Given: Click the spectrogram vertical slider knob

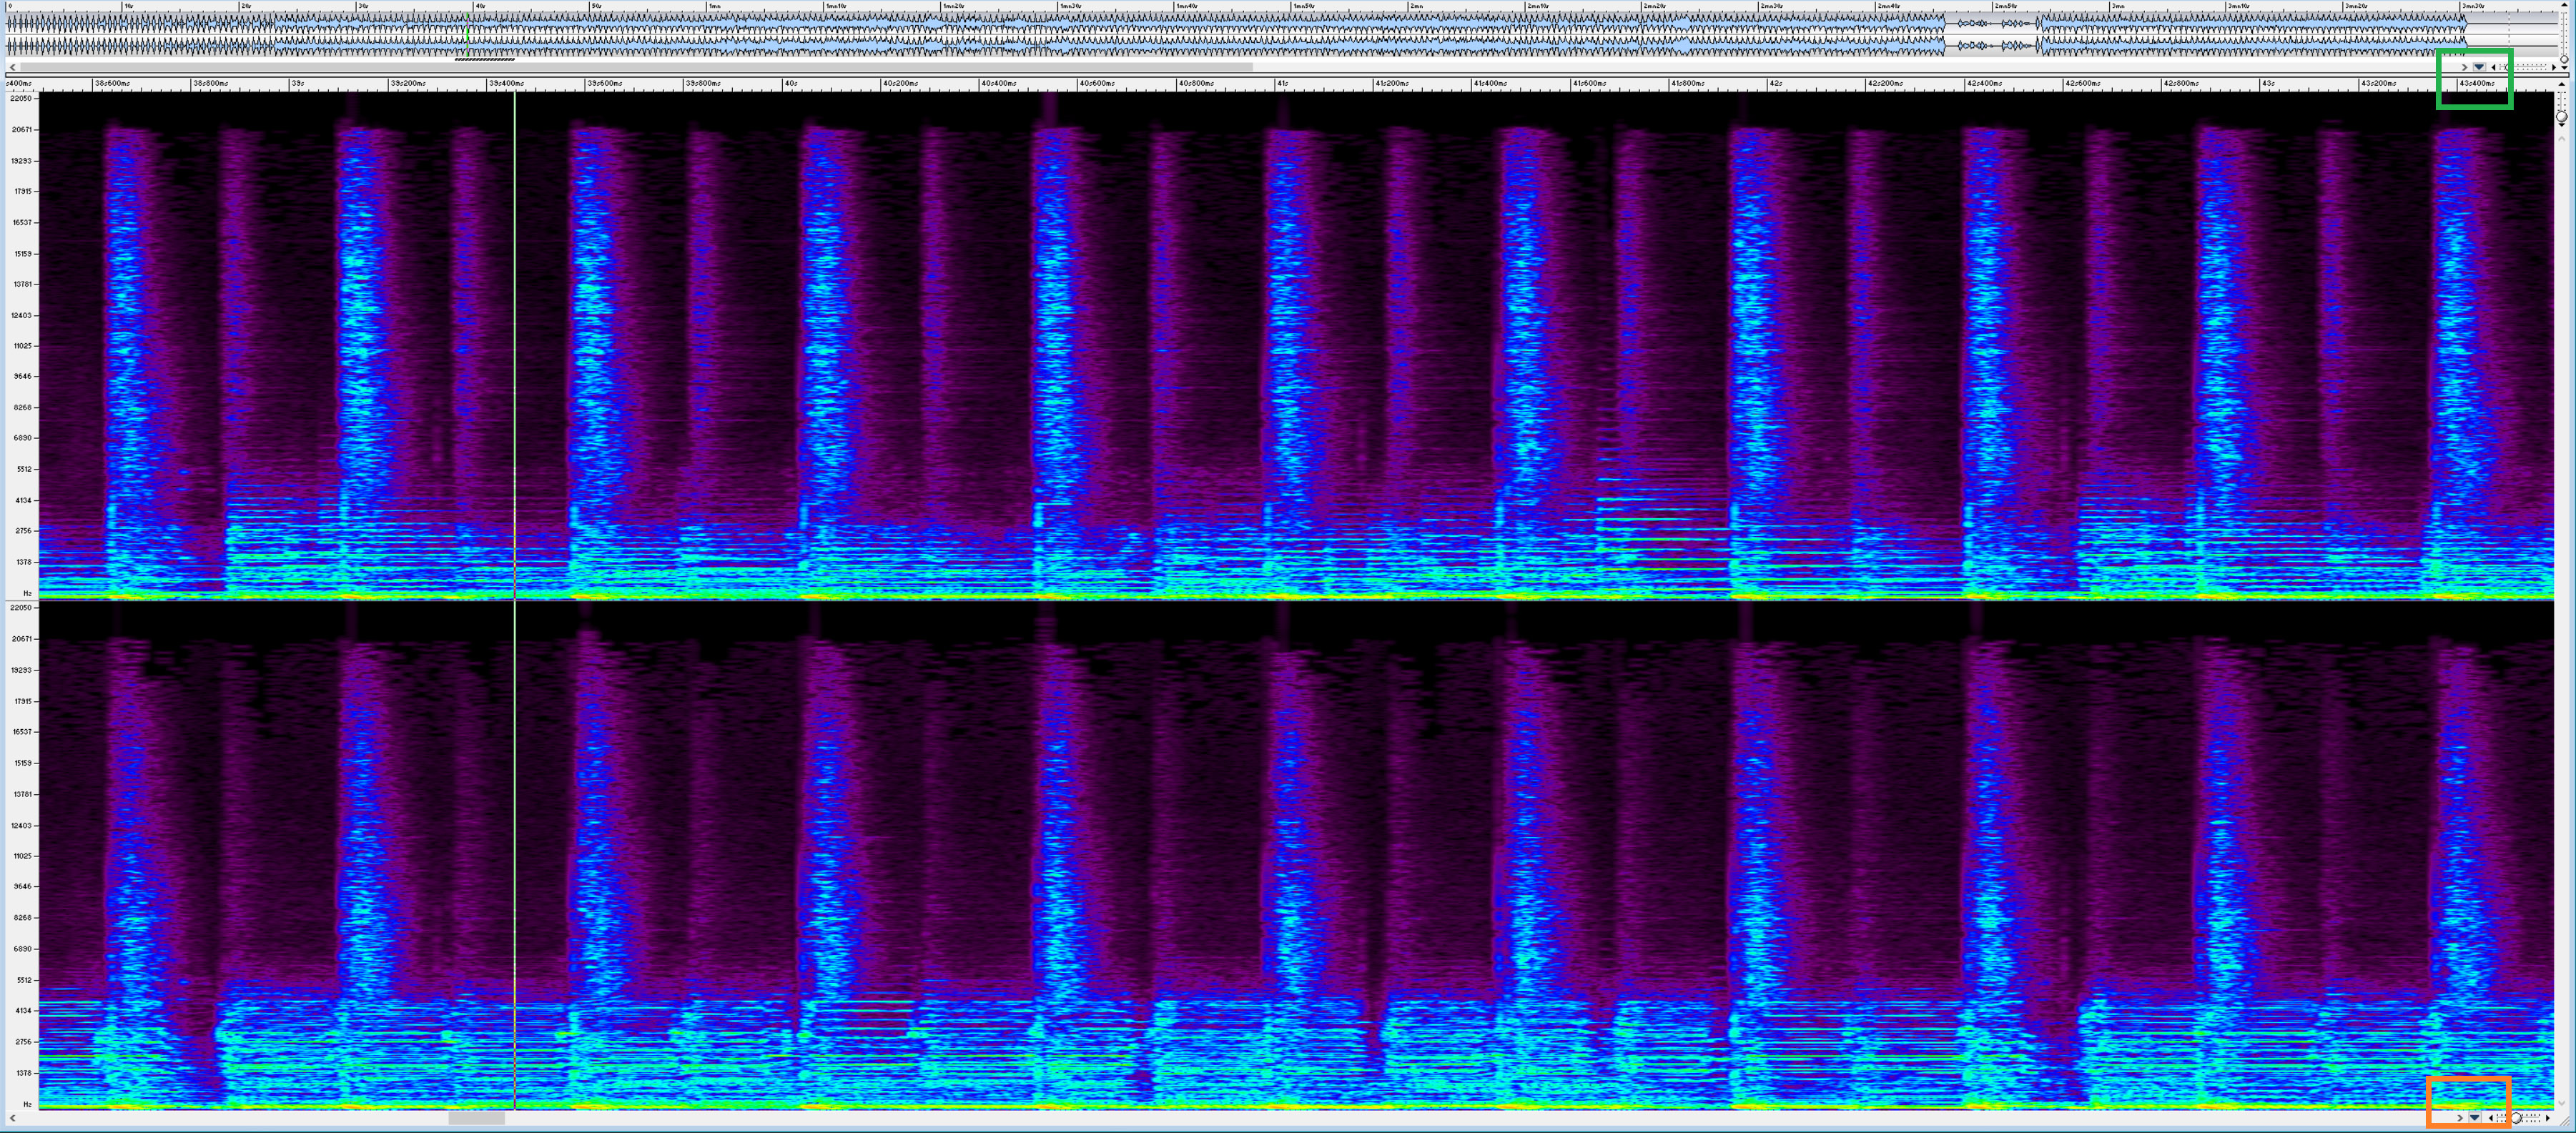Looking at the screenshot, I should tap(2562, 117).
